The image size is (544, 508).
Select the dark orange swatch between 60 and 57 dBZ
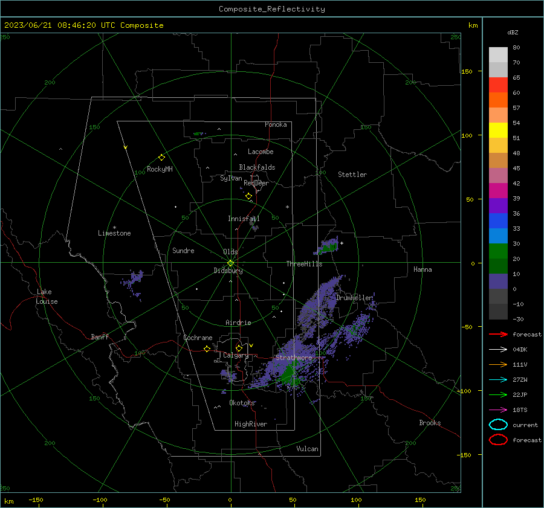click(x=498, y=100)
